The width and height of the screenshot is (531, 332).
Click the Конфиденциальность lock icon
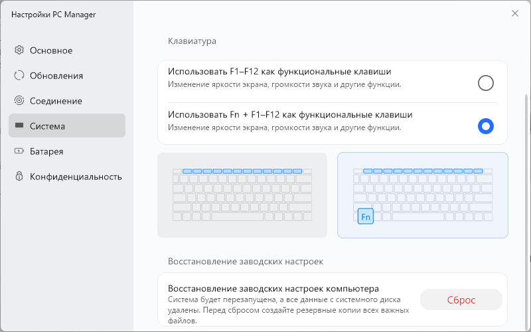click(19, 177)
